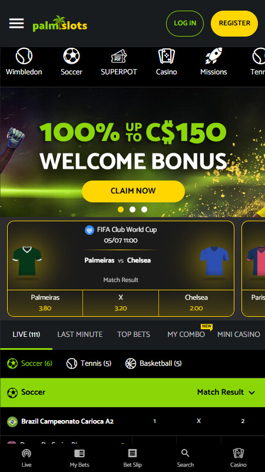Screen dimensions: 265x472
Task: Open the Casino cards icon in top row
Action: pyautogui.click(x=167, y=56)
